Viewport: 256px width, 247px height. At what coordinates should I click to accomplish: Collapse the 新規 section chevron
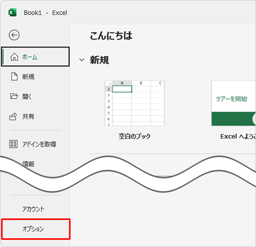82,60
